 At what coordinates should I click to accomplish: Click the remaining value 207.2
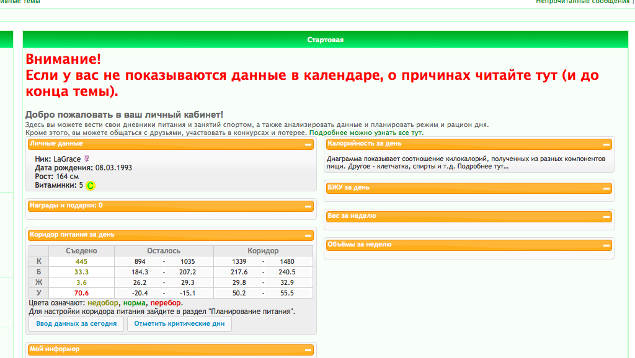[187, 272]
